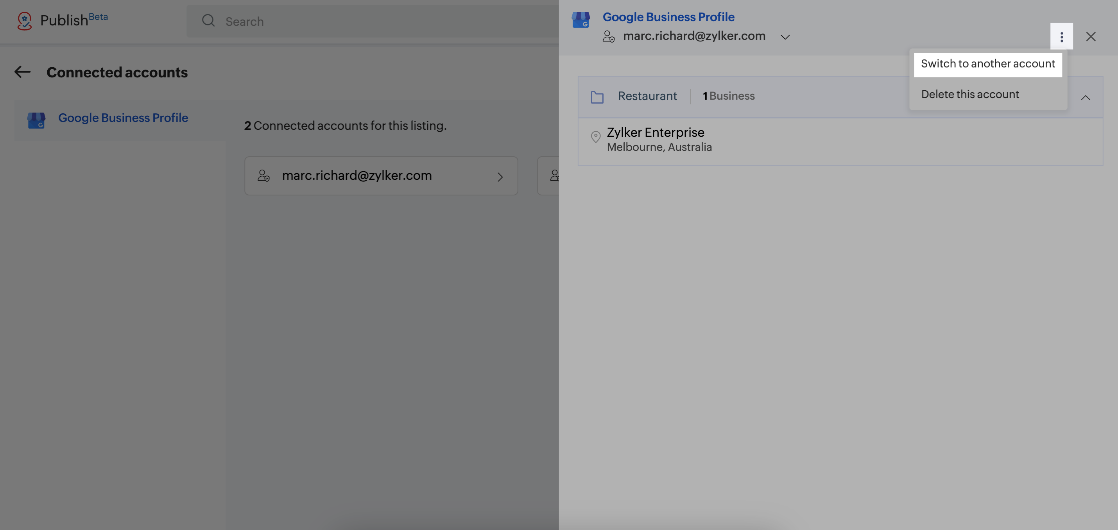Open marc.richard account card chevron
This screenshot has width=1118, height=530.
500,177
